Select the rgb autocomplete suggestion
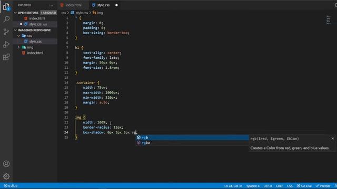This screenshot has width=337, height=189. [192, 138]
